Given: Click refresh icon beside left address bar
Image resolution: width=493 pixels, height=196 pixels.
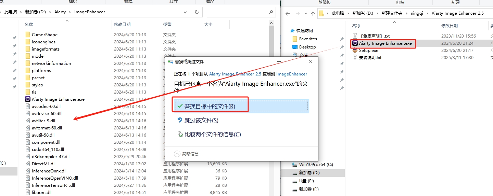Looking at the screenshot, I should (x=197, y=12).
